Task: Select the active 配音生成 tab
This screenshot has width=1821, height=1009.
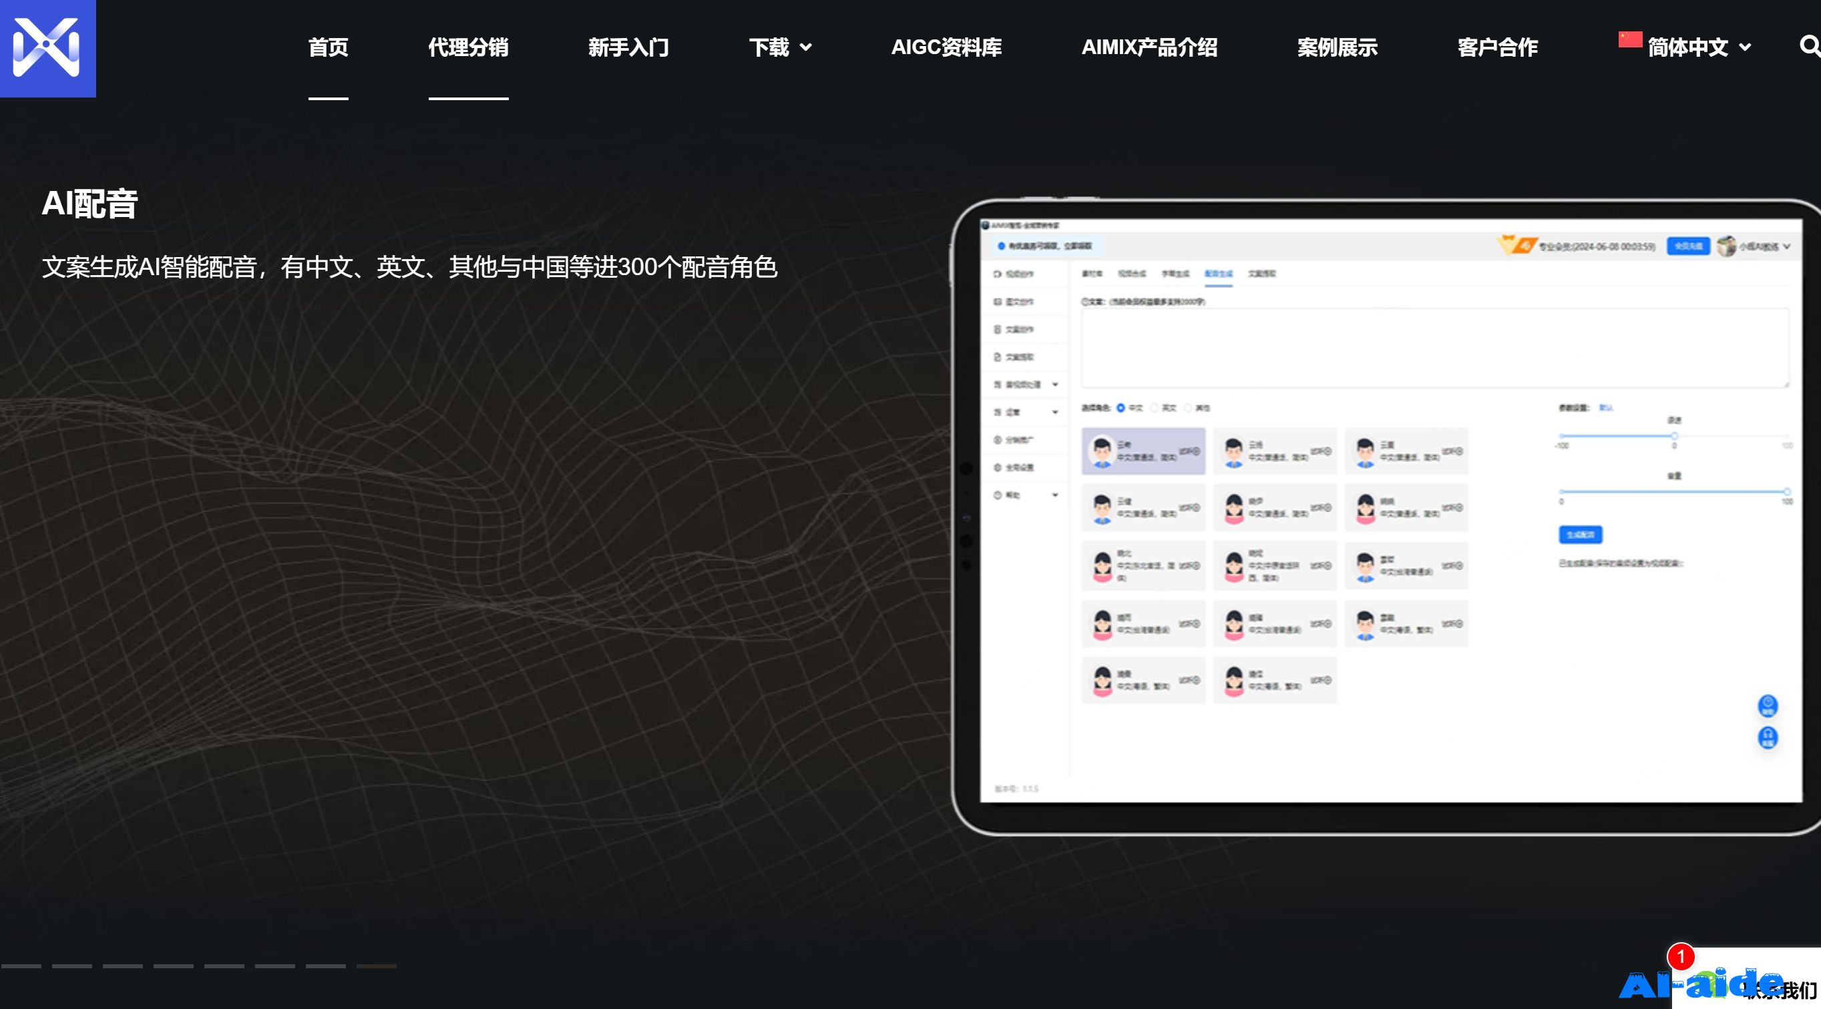Action: 1219,274
